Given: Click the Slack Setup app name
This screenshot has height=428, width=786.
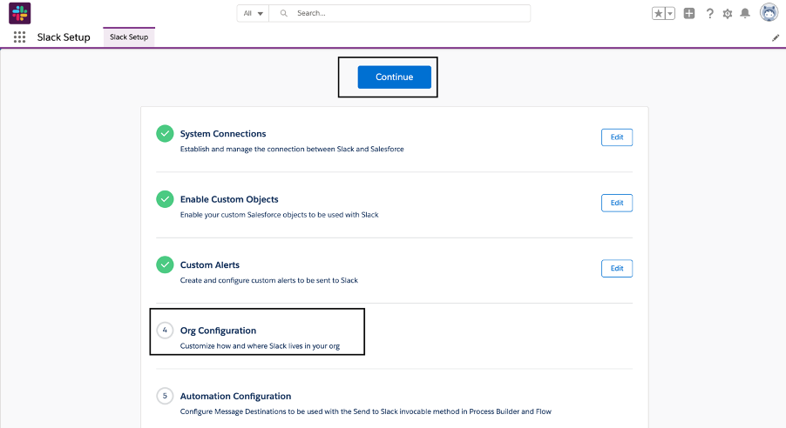Looking at the screenshot, I should [x=64, y=37].
